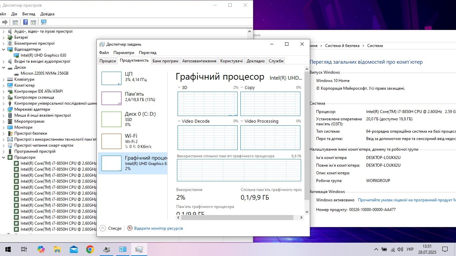Collapse the Процесори tree node
The height and width of the screenshot is (256, 456).
(3, 157)
